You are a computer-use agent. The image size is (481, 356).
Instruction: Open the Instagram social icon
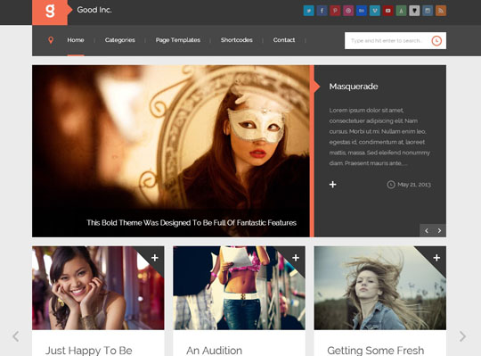(428, 11)
